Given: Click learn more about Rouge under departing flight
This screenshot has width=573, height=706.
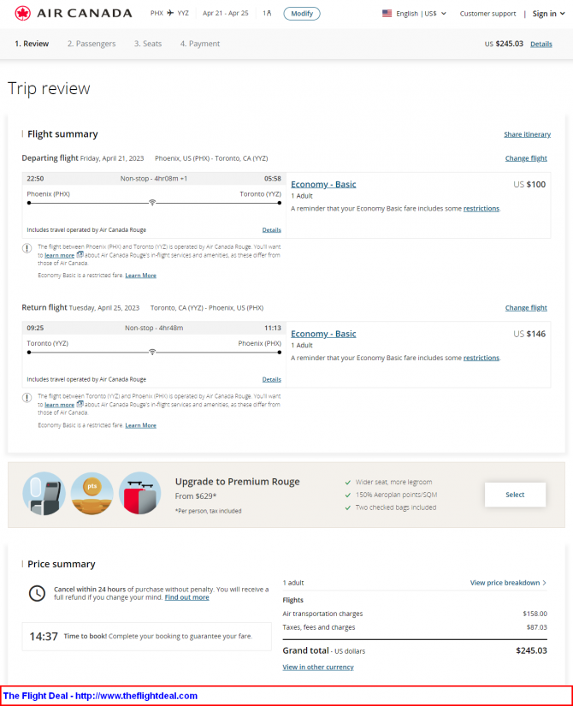Looking at the screenshot, I should pyautogui.click(x=59, y=255).
